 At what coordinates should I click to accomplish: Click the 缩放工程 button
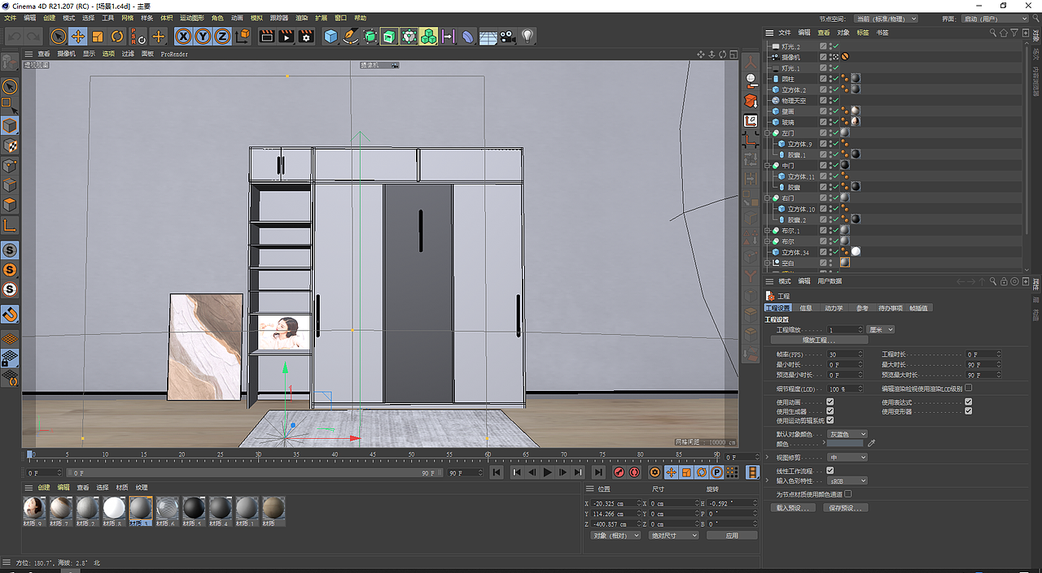[x=819, y=340]
